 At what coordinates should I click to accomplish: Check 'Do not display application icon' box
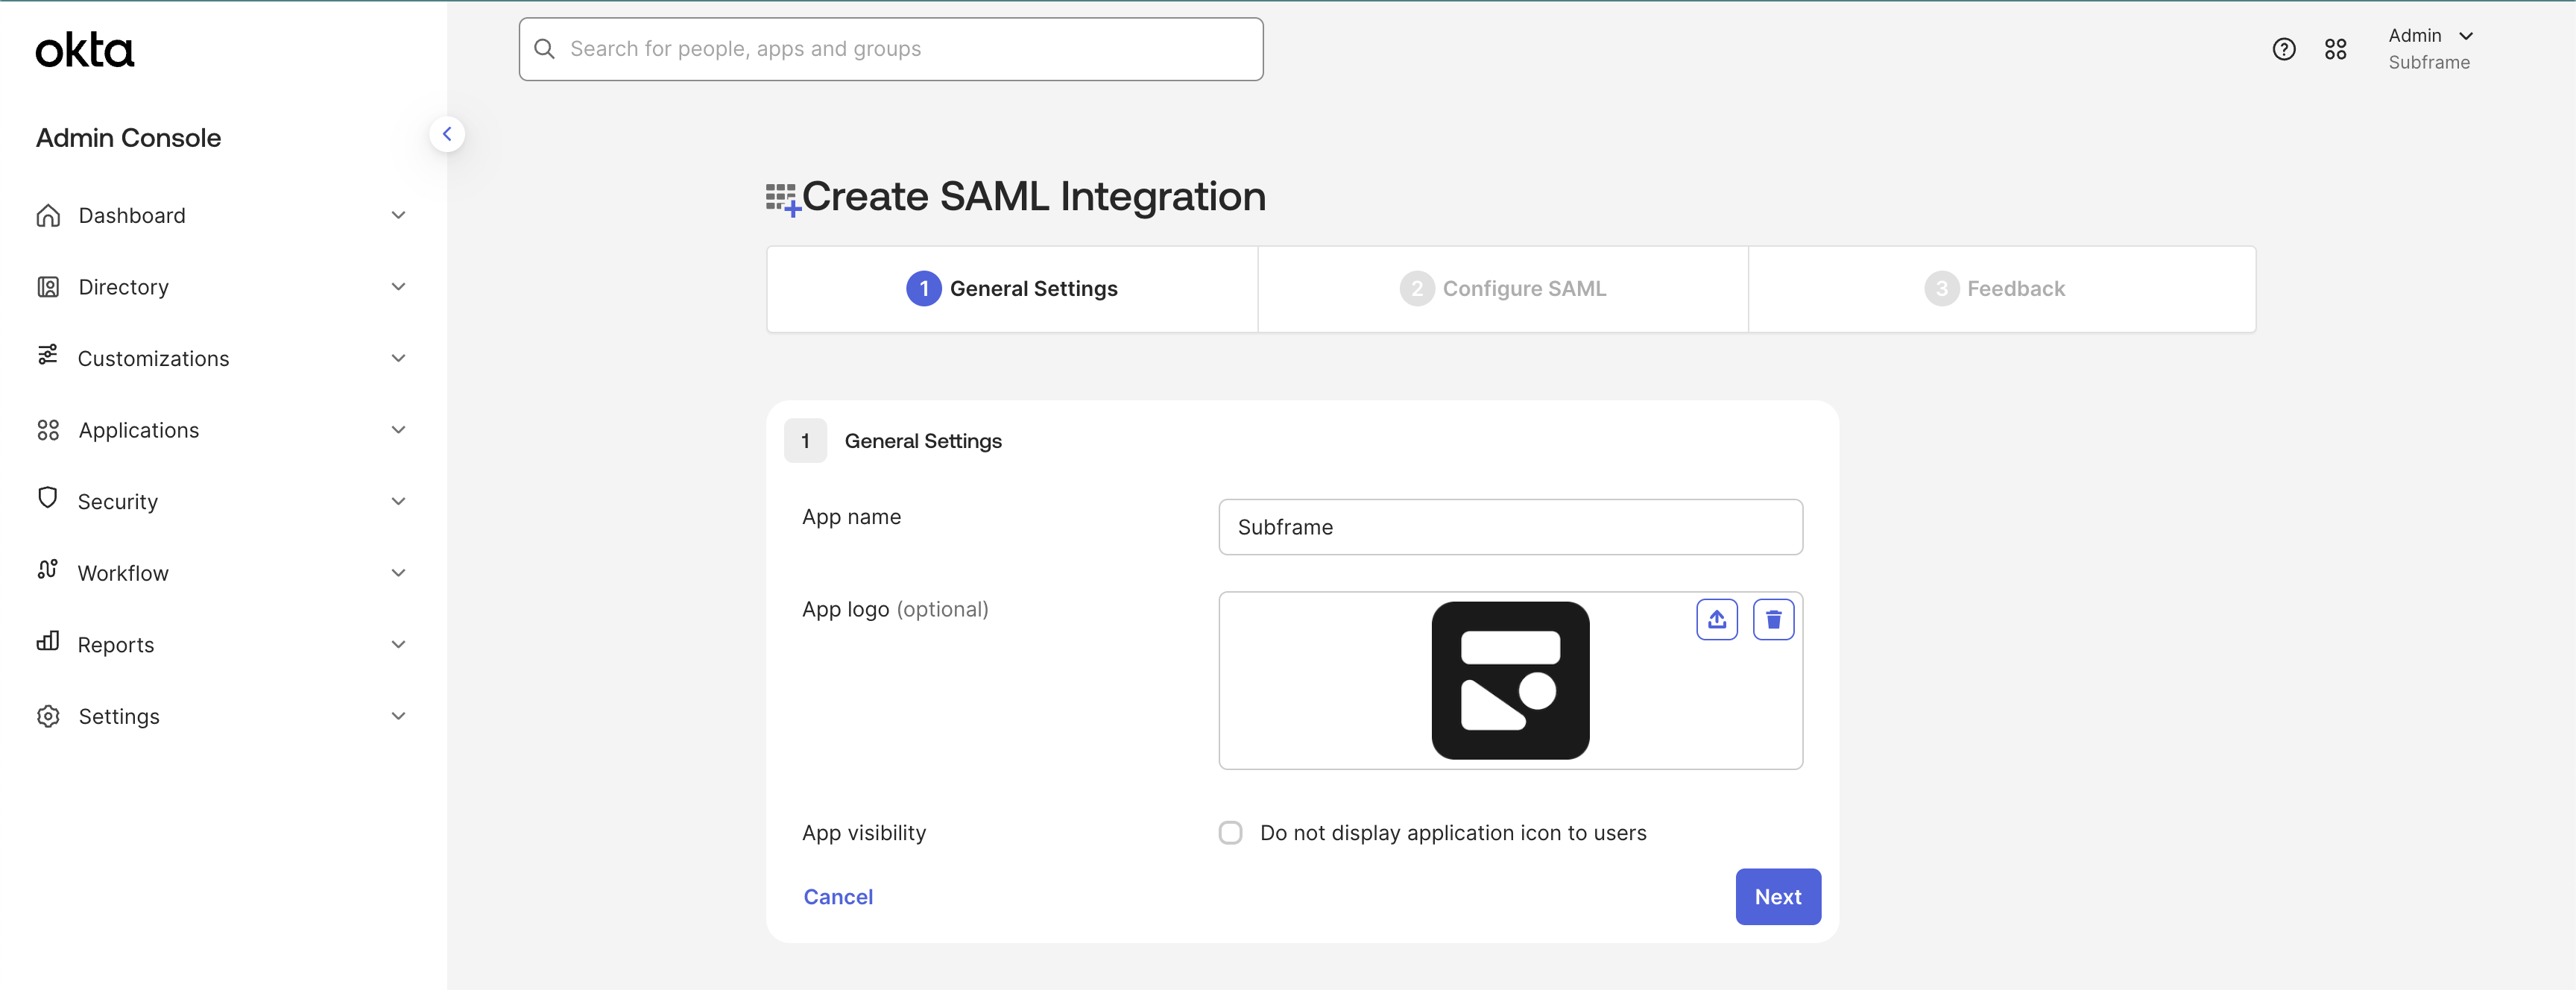pos(1230,832)
